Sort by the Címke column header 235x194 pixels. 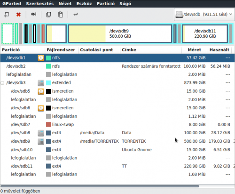(151, 50)
